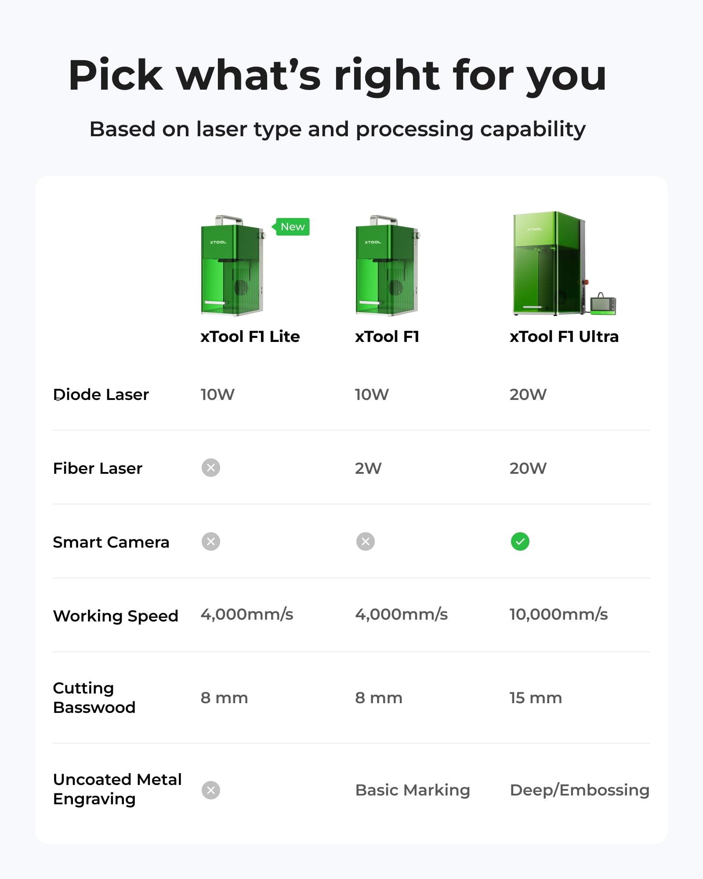
Task: Click the green New badge
Action: pos(292,227)
